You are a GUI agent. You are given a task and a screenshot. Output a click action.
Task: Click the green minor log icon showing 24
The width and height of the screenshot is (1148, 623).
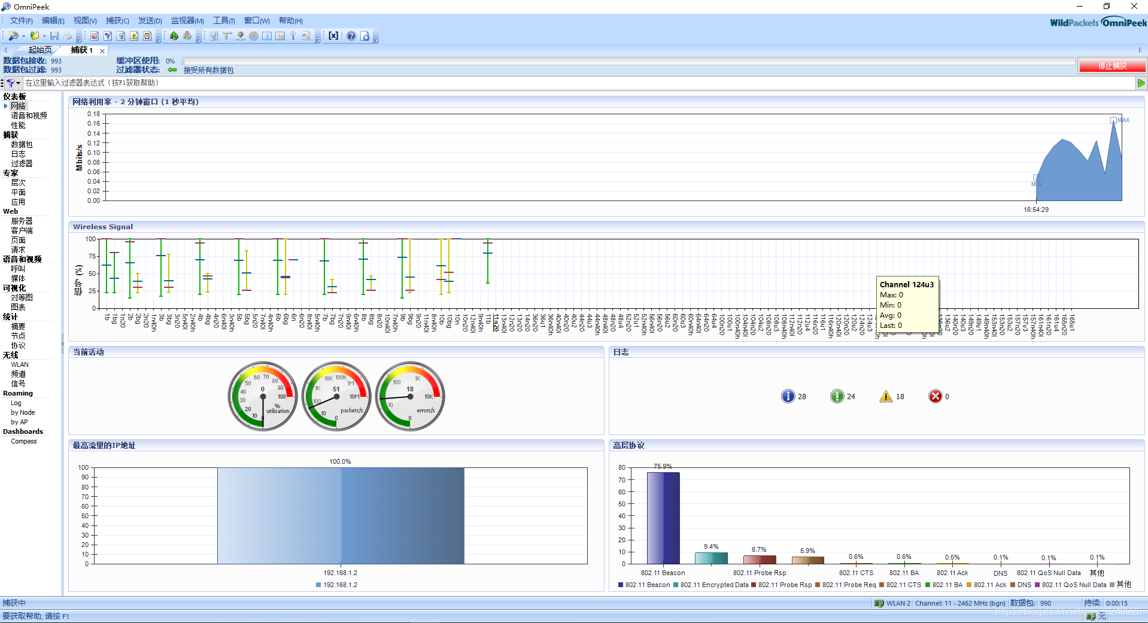[x=837, y=396]
